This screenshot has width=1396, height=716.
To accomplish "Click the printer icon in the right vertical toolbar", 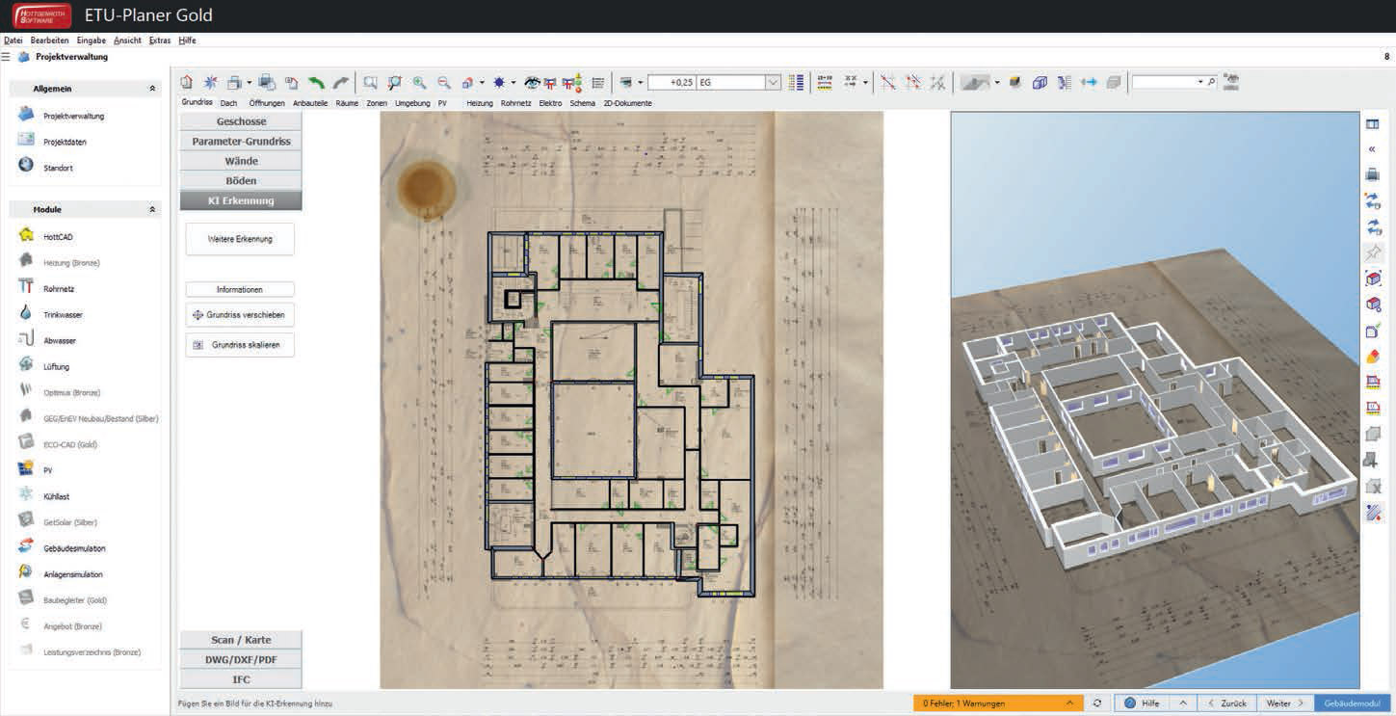I will 1373,174.
